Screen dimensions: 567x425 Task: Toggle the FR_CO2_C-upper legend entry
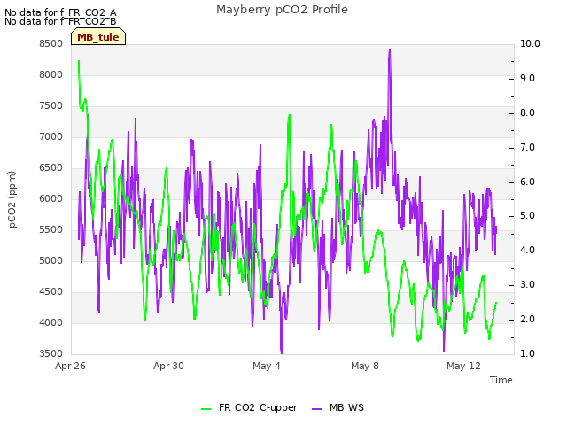249,407
